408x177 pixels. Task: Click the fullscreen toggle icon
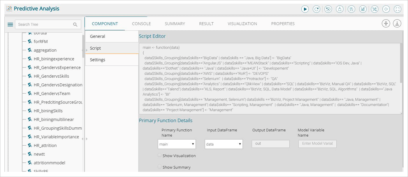pyautogui.click(x=397, y=9)
